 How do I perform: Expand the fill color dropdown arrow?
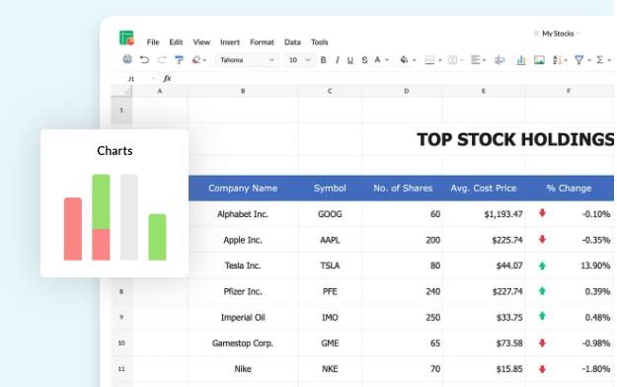click(414, 60)
